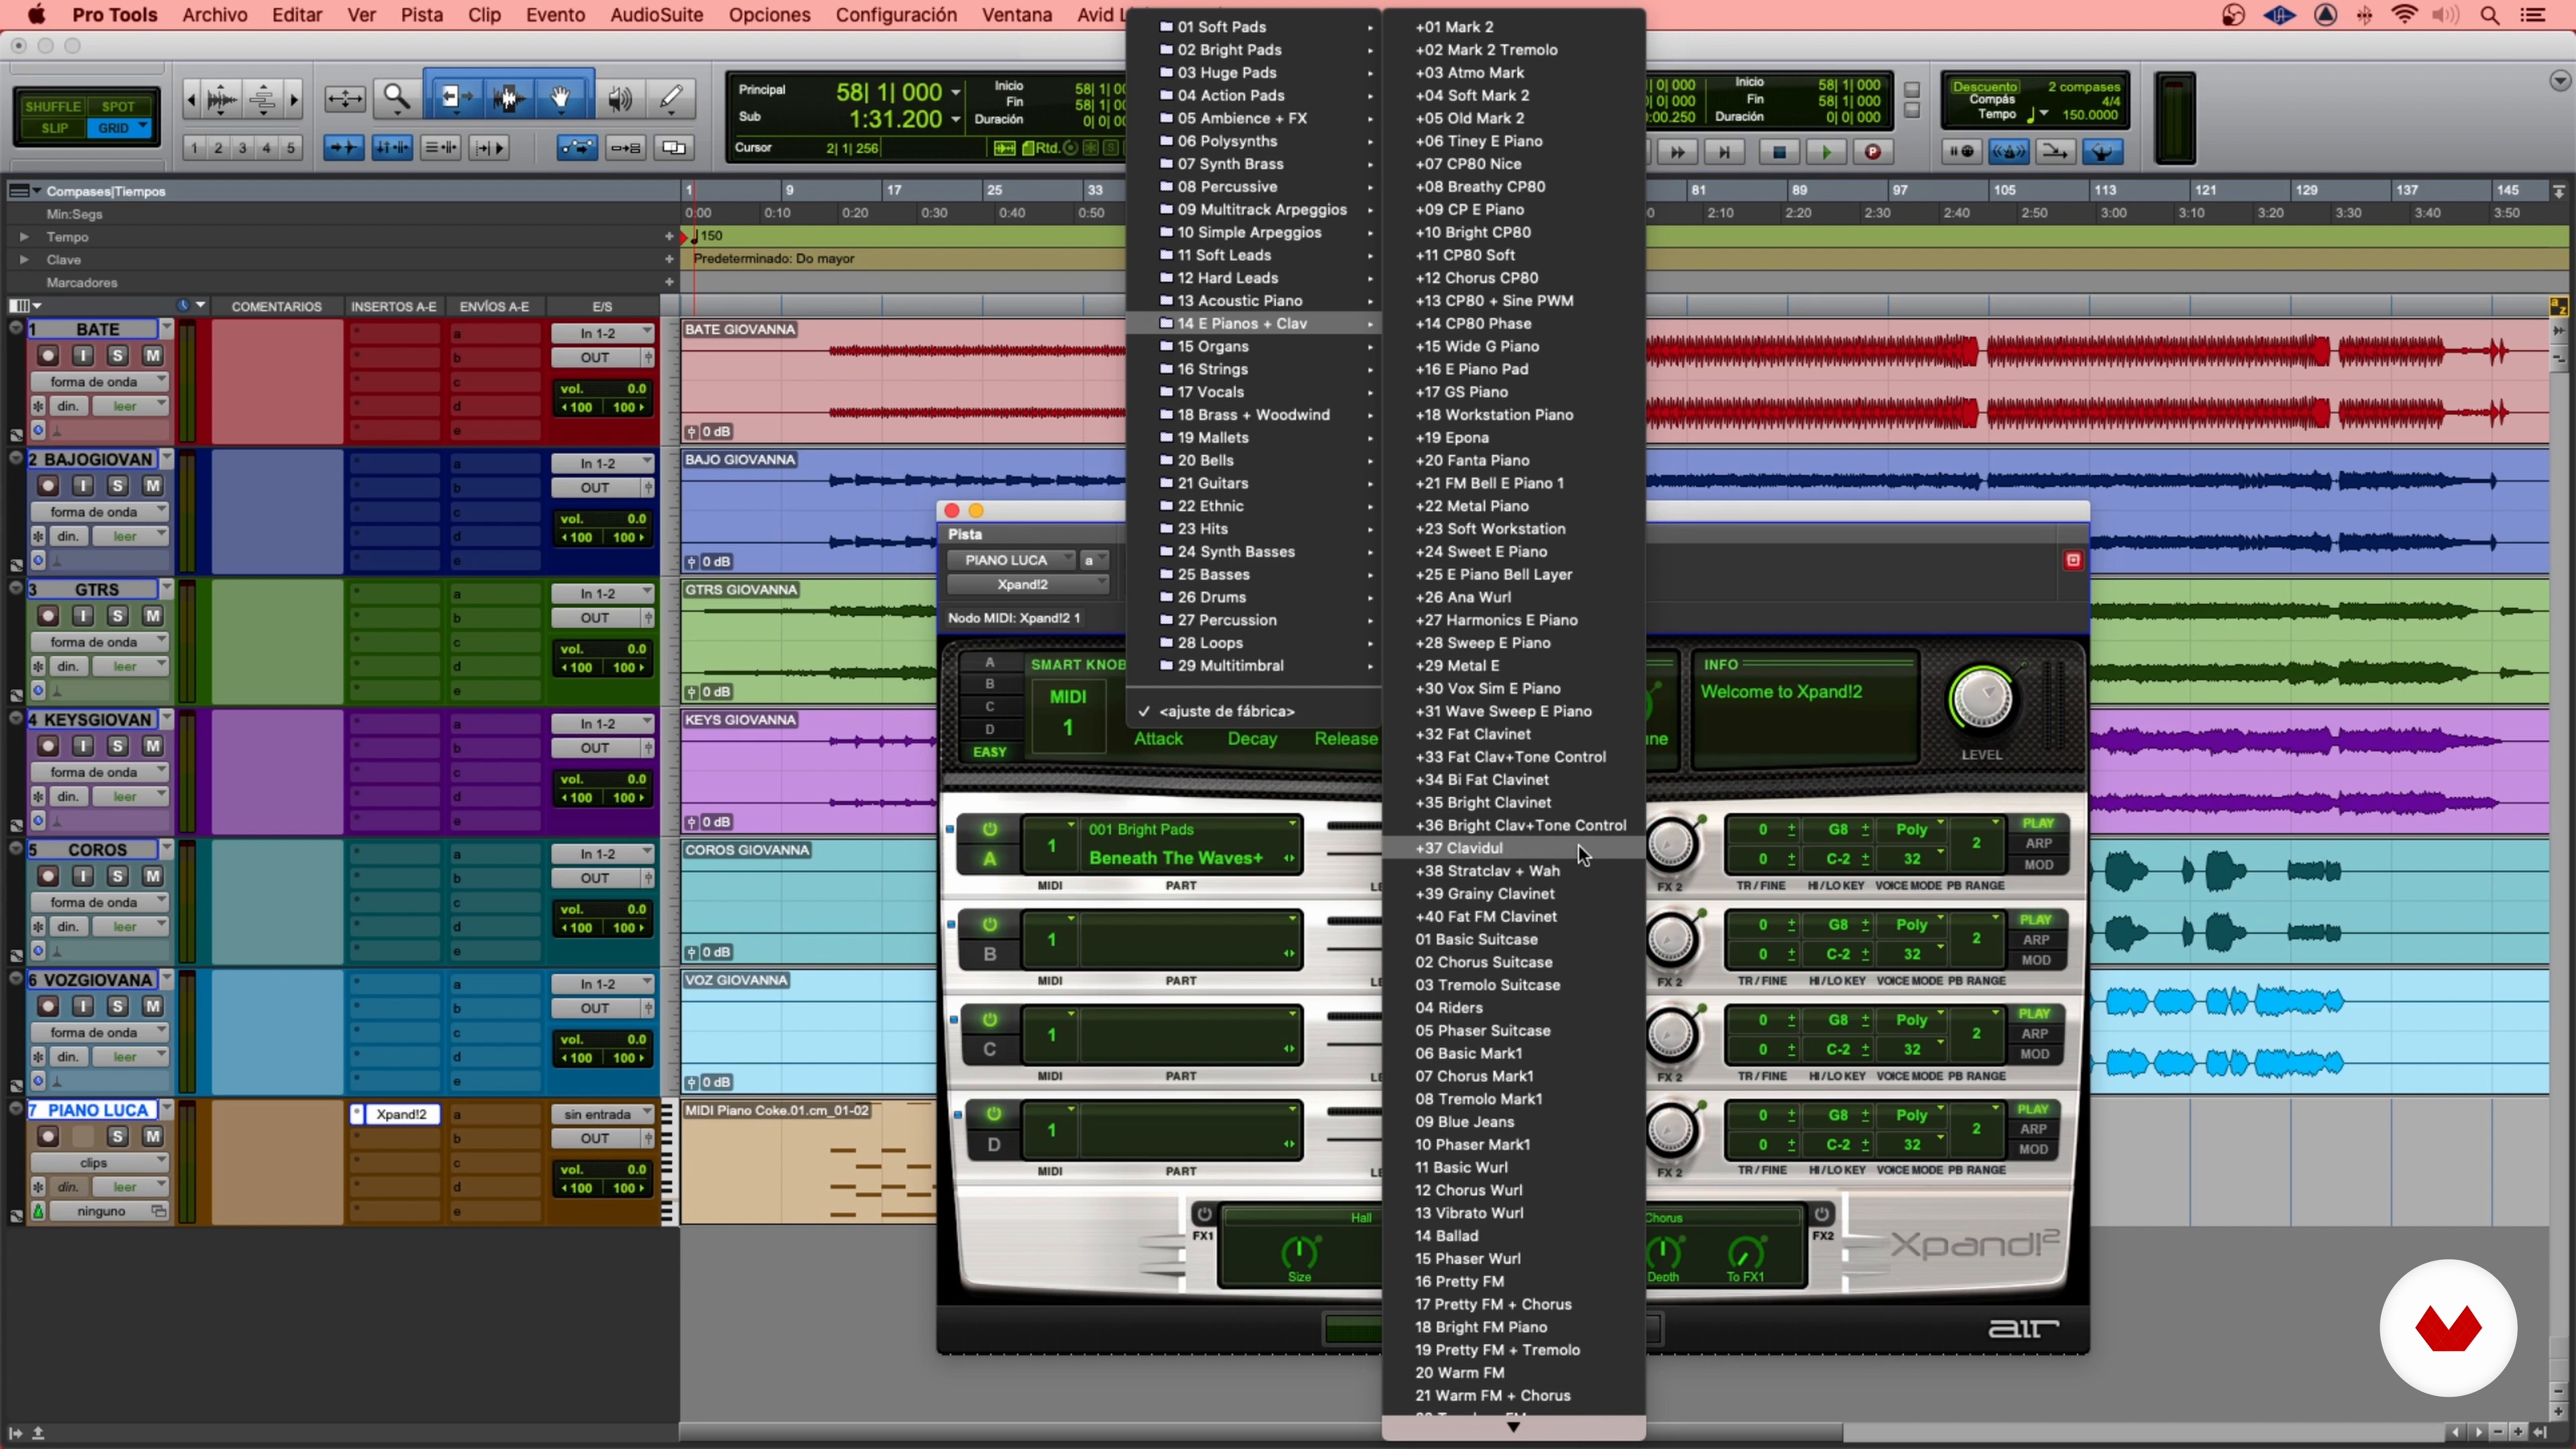2576x1449 pixels.
Task: Click the Xpand!2 insert slot
Action: (401, 1114)
